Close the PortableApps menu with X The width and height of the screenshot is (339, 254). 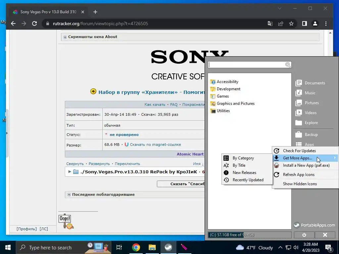[x=325, y=235]
